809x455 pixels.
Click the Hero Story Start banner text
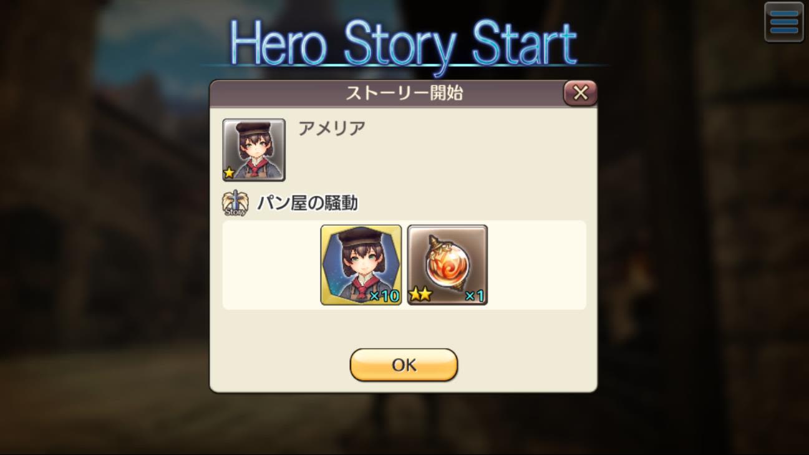pos(403,42)
